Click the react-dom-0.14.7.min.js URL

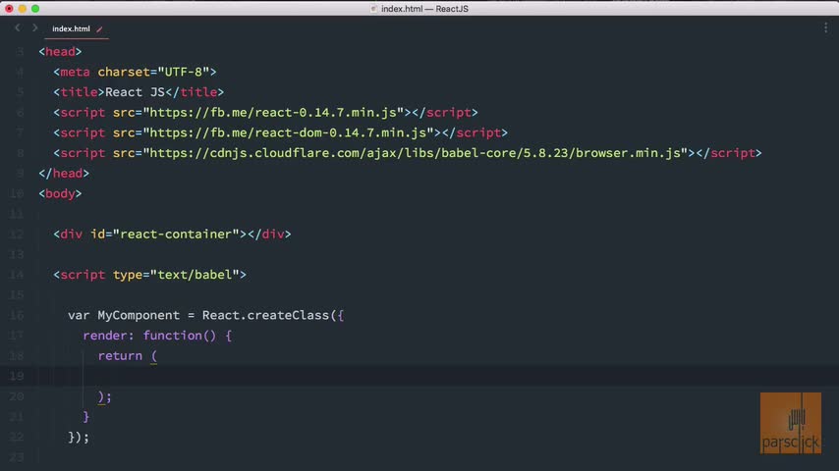[x=288, y=133]
